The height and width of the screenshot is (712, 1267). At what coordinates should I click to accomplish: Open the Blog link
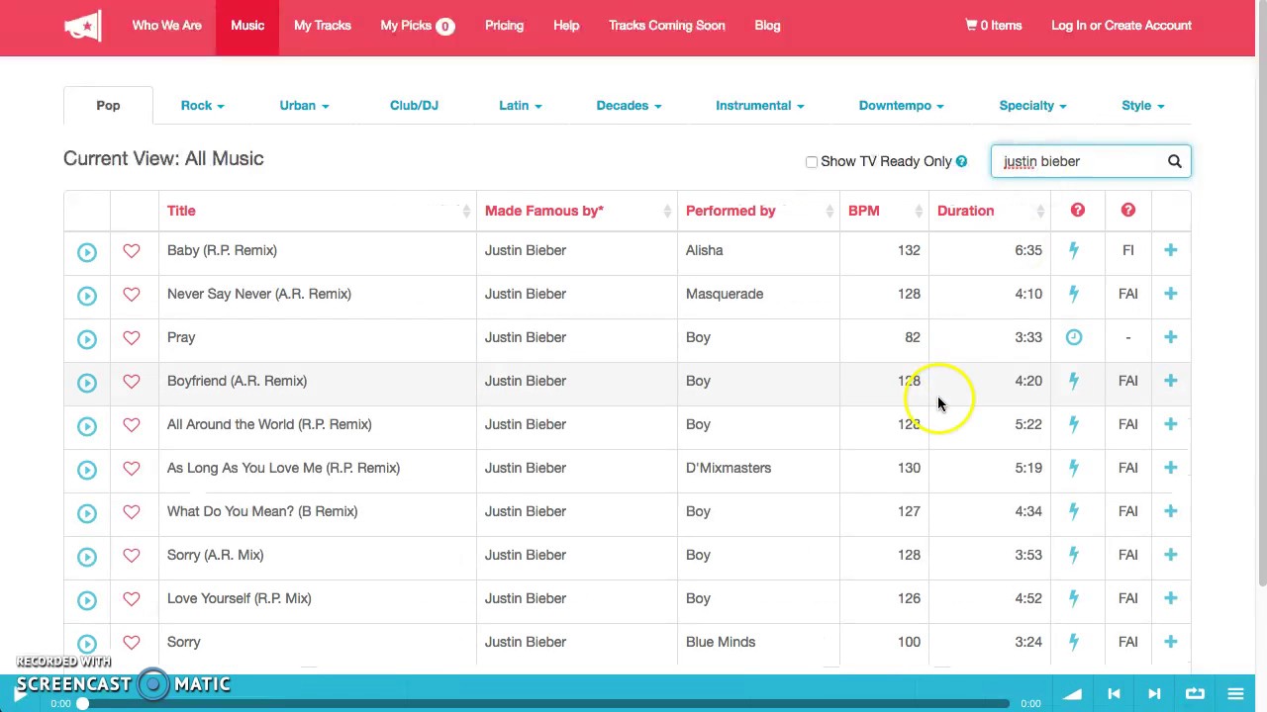tap(767, 26)
